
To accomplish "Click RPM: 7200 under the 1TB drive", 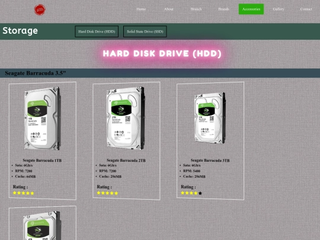I will coord(24,171).
